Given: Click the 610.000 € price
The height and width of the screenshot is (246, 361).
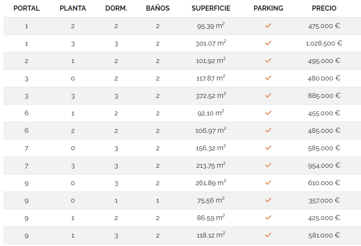Looking at the screenshot, I should pos(324,183).
